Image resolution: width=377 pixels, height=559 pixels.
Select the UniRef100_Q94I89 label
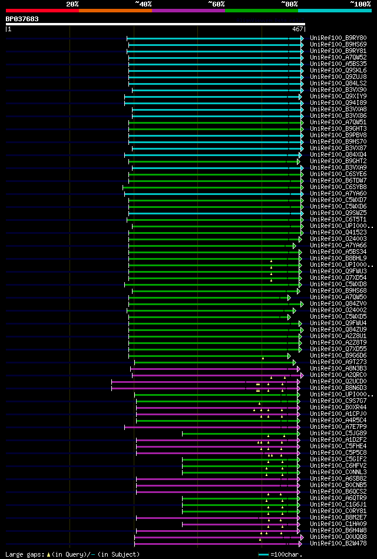(338, 102)
